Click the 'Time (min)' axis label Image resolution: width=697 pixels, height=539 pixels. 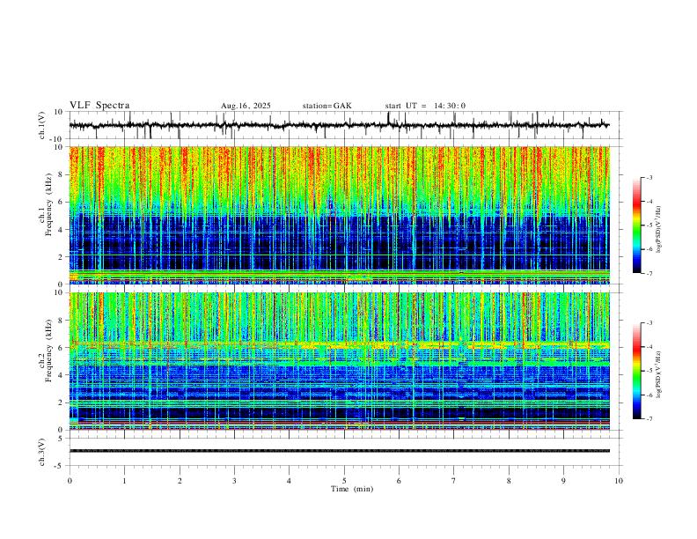coord(352,489)
